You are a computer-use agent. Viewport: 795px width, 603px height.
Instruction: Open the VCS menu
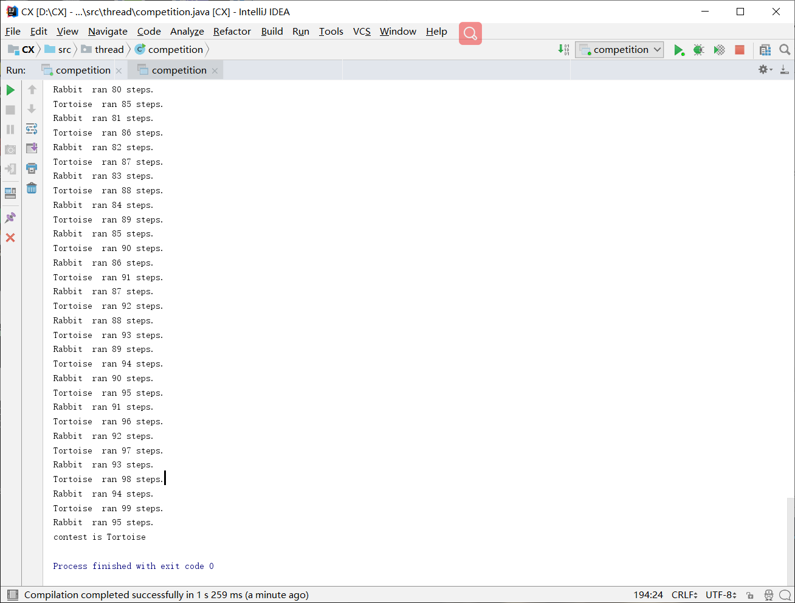point(362,32)
